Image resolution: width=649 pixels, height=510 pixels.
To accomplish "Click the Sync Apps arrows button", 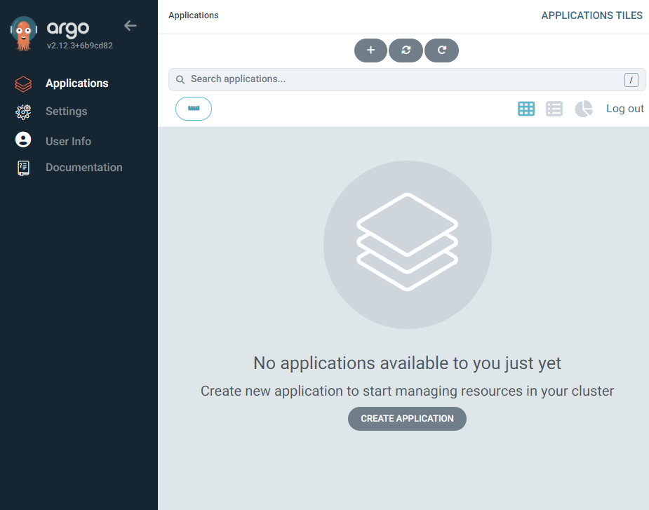I will point(406,50).
